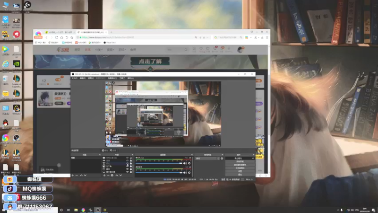Open browser main menu icon

pyautogui.click(x=267, y=37)
